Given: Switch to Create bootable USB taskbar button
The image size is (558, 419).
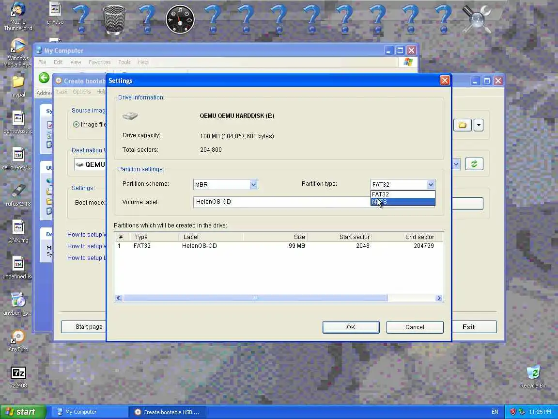Looking at the screenshot, I should click(167, 412).
